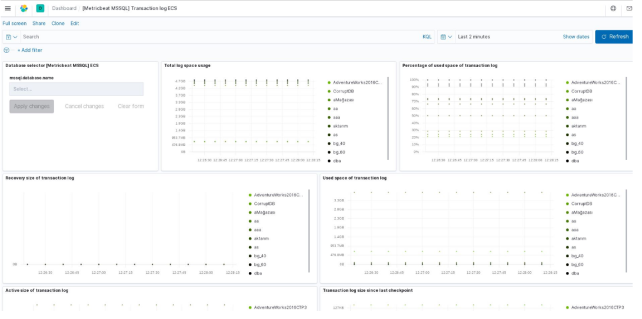Open the mail newsfeed icon
642x319 pixels.
[x=629, y=8]
